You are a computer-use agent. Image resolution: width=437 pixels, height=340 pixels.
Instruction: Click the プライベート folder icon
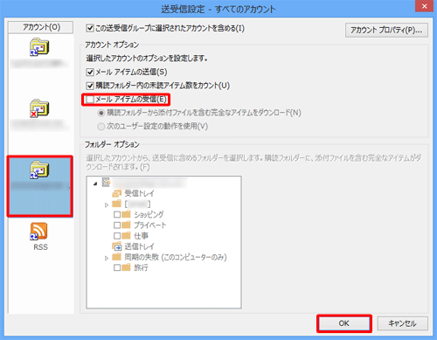click(x=126, y=225)
